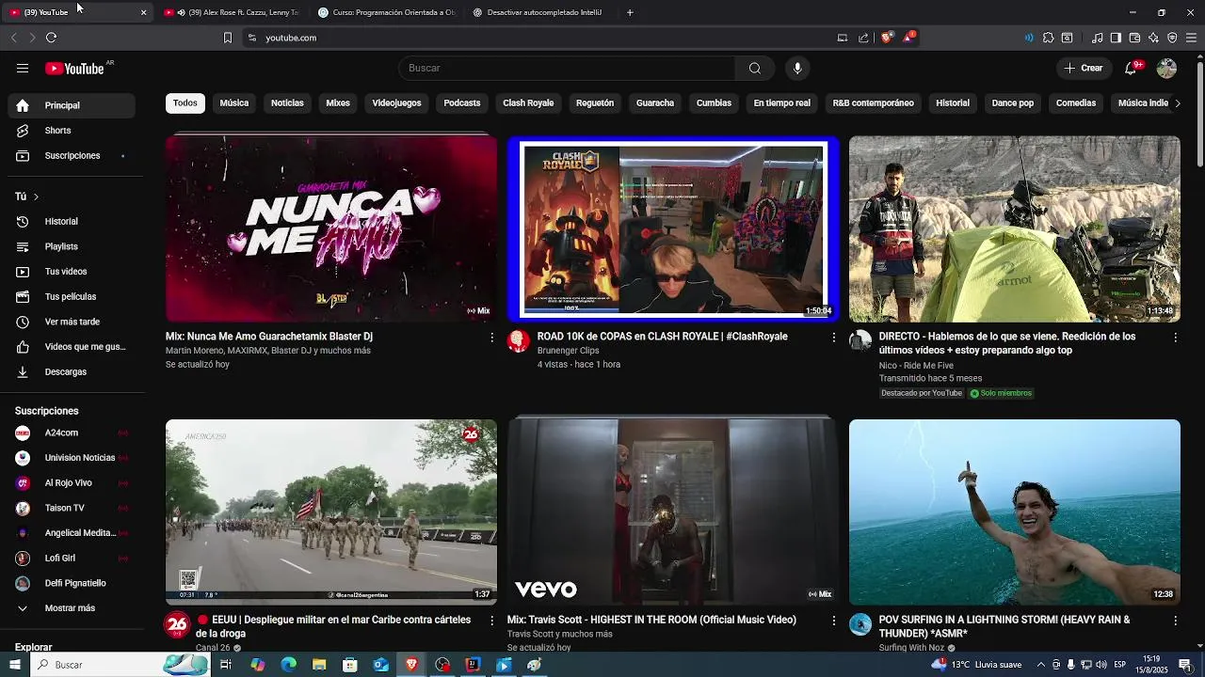
Task: Open Brave Leo AI sparkle icon
Action: 1153,38
